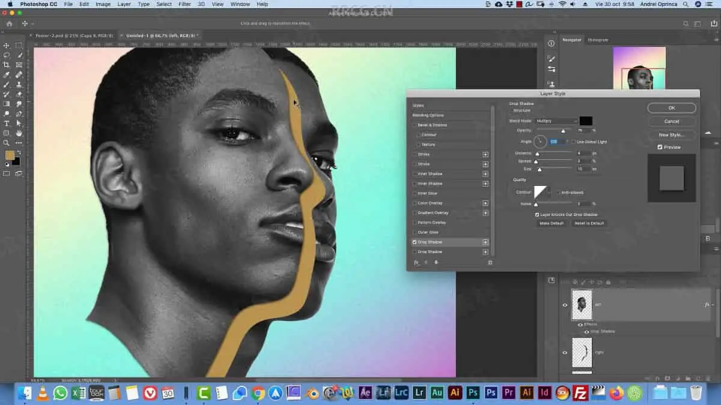This screenshot has width=721, height=405.
Task: Open the Contour picker dropdown arrow
Action: 549,193
